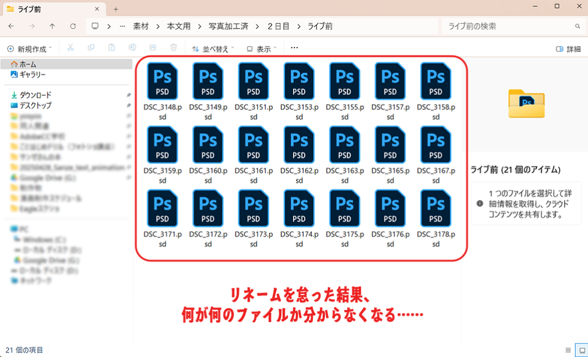Go back with the left arrow
This screenshot has height=357, width=588.
(x=11, y=26)
